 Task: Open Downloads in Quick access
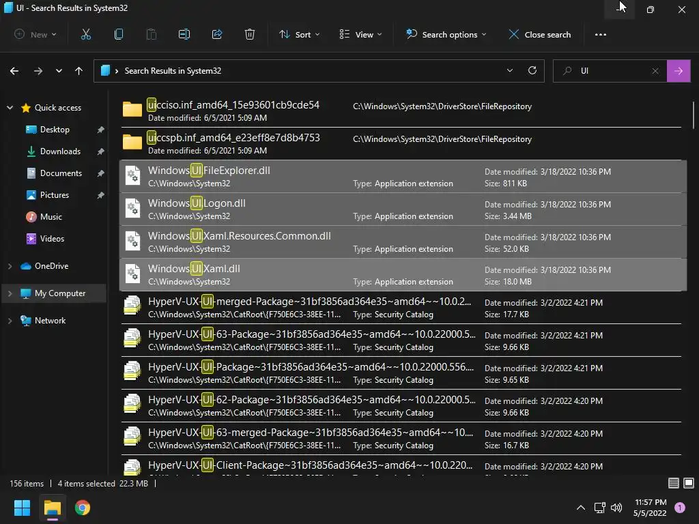point(60,151)
